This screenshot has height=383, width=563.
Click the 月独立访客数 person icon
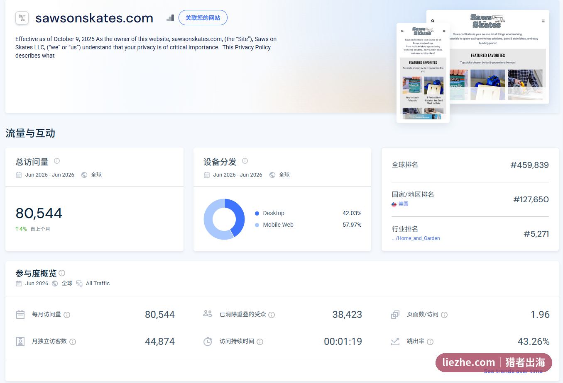(x=20, y=342)
